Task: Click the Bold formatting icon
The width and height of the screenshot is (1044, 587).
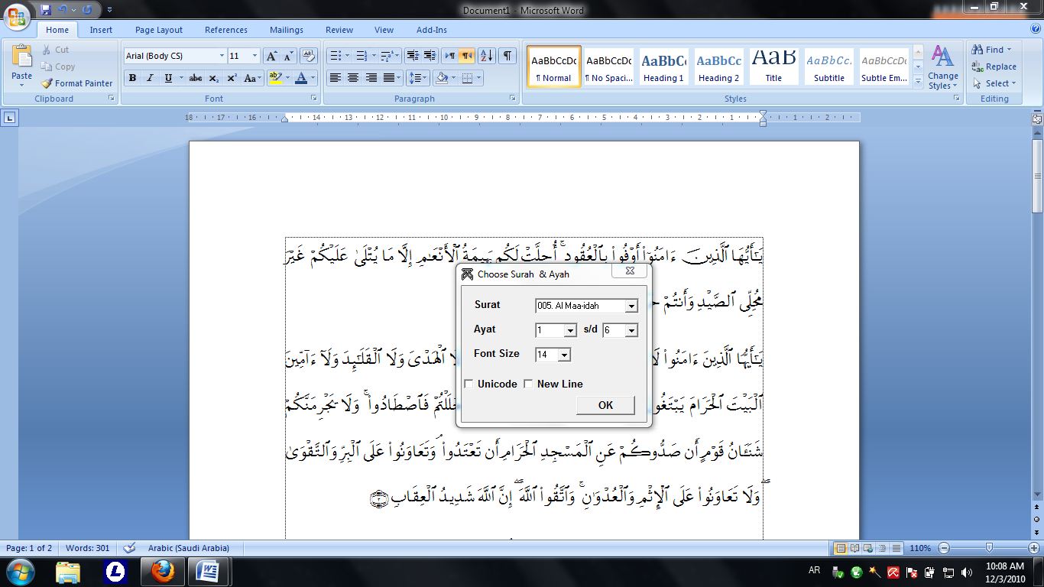Action: [133, 78]
